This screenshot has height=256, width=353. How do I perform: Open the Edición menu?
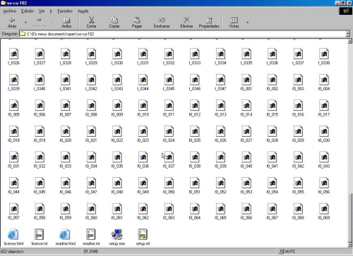point(28,11)
